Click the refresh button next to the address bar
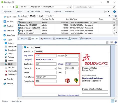 coord(70,7)
